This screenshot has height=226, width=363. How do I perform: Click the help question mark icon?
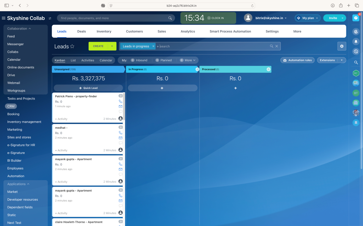click(356, 18)
